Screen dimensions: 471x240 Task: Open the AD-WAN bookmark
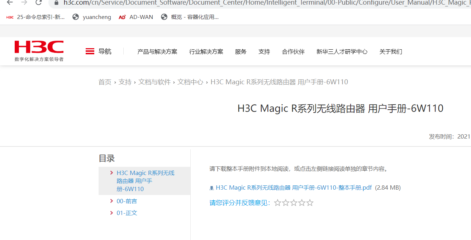[136, 17]
